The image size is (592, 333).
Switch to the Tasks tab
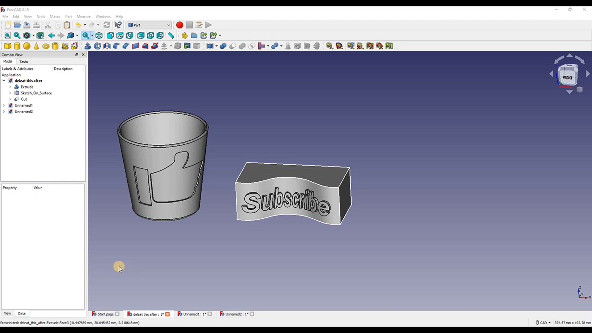[23, 61]
